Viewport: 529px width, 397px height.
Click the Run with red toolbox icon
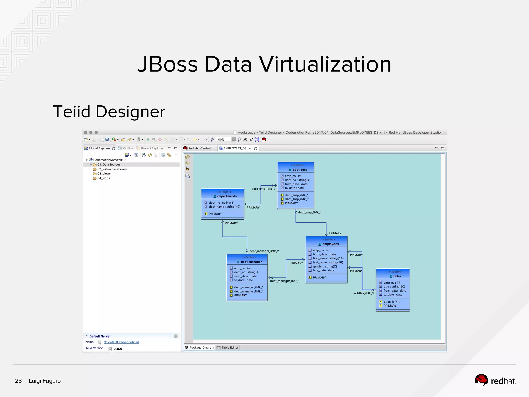[114, 140]
